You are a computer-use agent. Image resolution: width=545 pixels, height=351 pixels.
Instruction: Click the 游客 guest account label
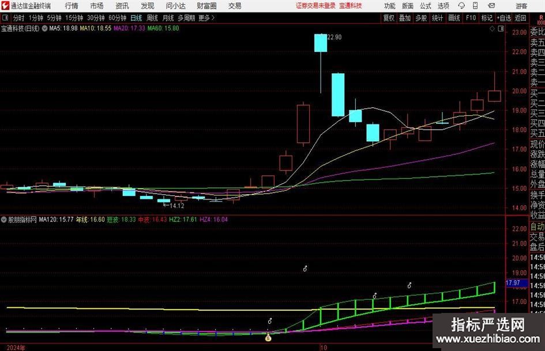point(521,6)
